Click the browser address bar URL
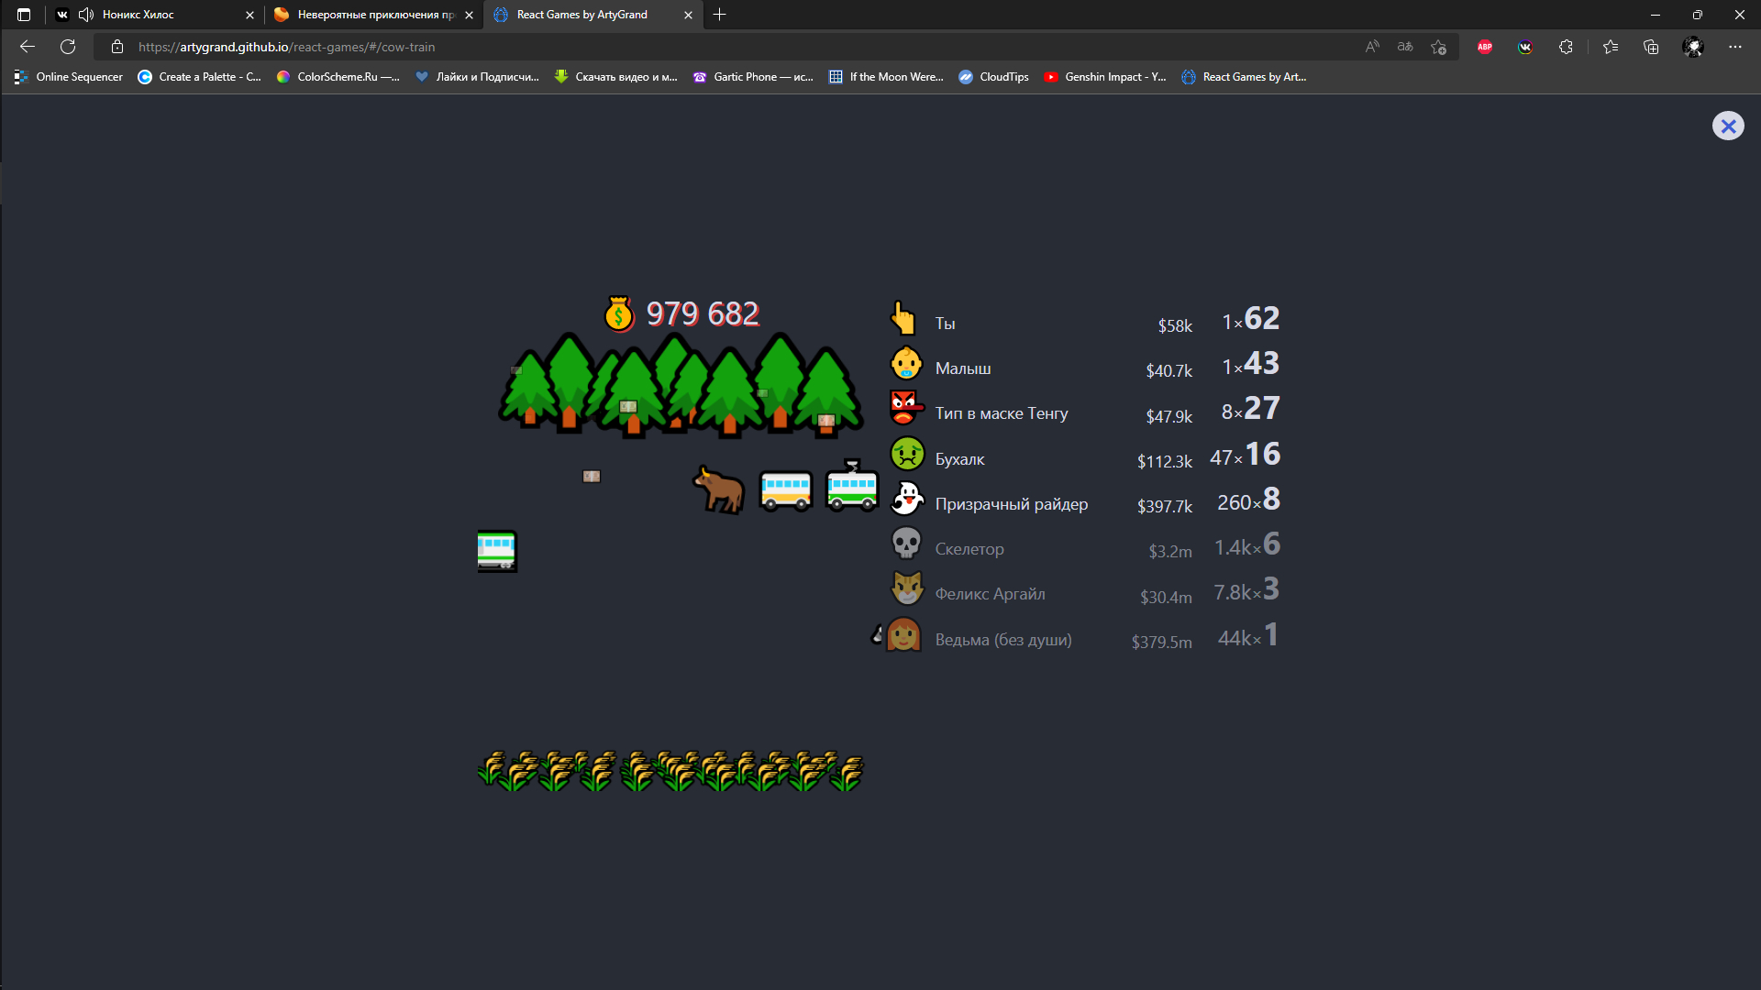The image size is (1761, 990). click(x=286, y=47)
